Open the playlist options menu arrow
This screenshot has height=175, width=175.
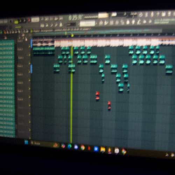tap(1, 32)
